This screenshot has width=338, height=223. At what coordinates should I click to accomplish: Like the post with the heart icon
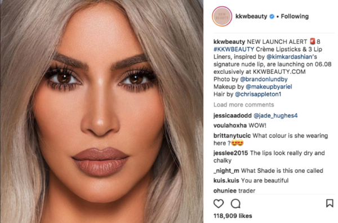pyautogui.click(x=219, y=204)
